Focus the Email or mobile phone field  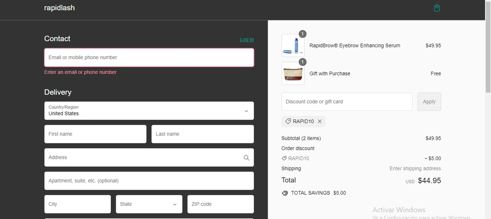pos(149,58)
